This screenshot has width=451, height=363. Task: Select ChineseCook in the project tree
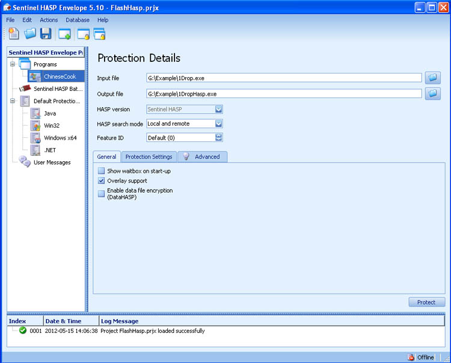click(60, 76)
